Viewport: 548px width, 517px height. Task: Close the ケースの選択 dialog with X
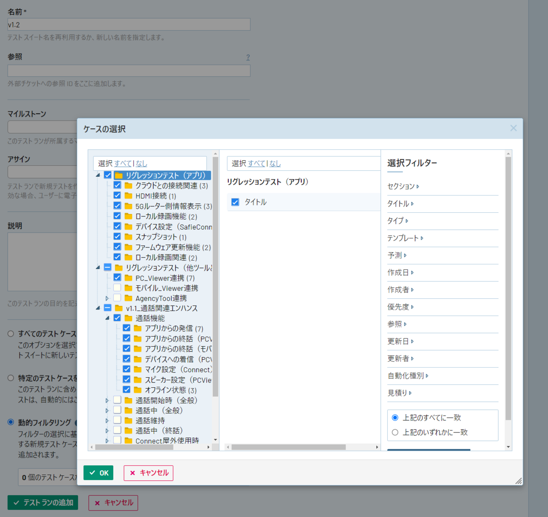[513, 128]
